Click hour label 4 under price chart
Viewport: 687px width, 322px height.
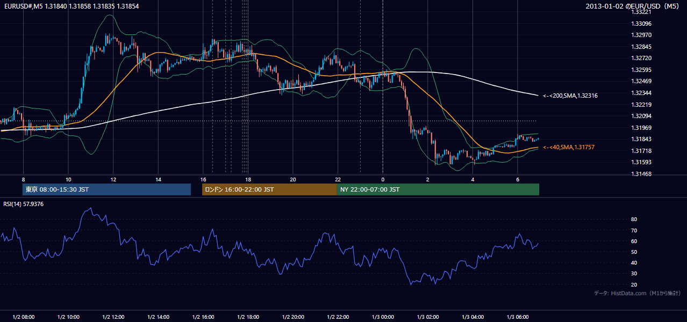pyautogui.click(x=473, y=179)
